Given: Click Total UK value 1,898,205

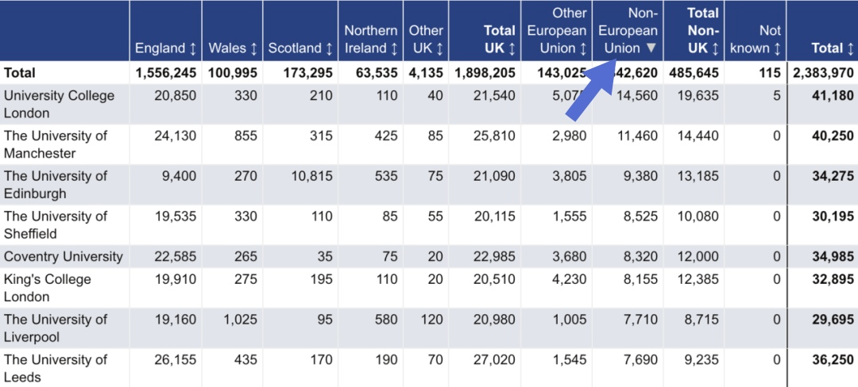Looking at the screenshot, I should tap(485, 73).
